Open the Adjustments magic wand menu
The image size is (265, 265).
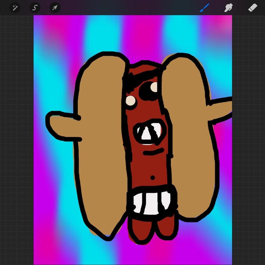pyautogui.click(x=15, y=8)
